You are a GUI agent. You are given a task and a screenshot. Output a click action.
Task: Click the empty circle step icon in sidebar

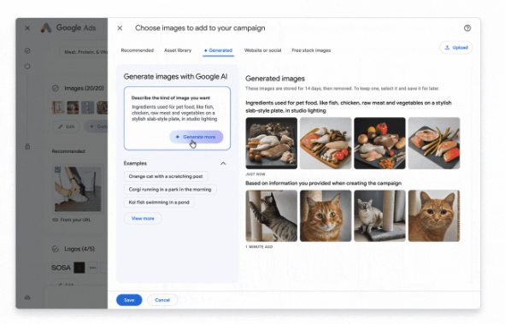(27, 67)
